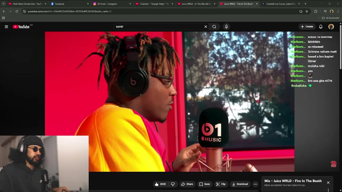The image size is (342, 192).
Task: Open the Create menu button
Action: (x=307, y=27)
